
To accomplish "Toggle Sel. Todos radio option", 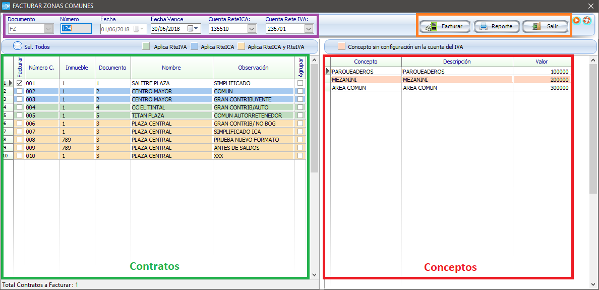I will (18, 46).
